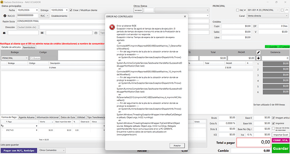Click the Vendedor button
The height and width of the screenshot is (154, 290).
[138, 10]
